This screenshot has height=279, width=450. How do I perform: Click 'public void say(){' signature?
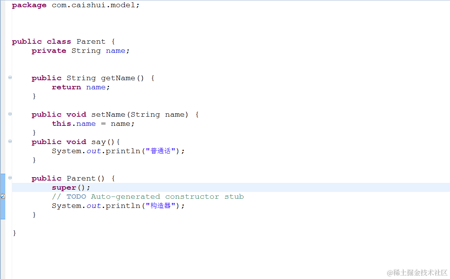pyautogui.click(x=76, y=142)
